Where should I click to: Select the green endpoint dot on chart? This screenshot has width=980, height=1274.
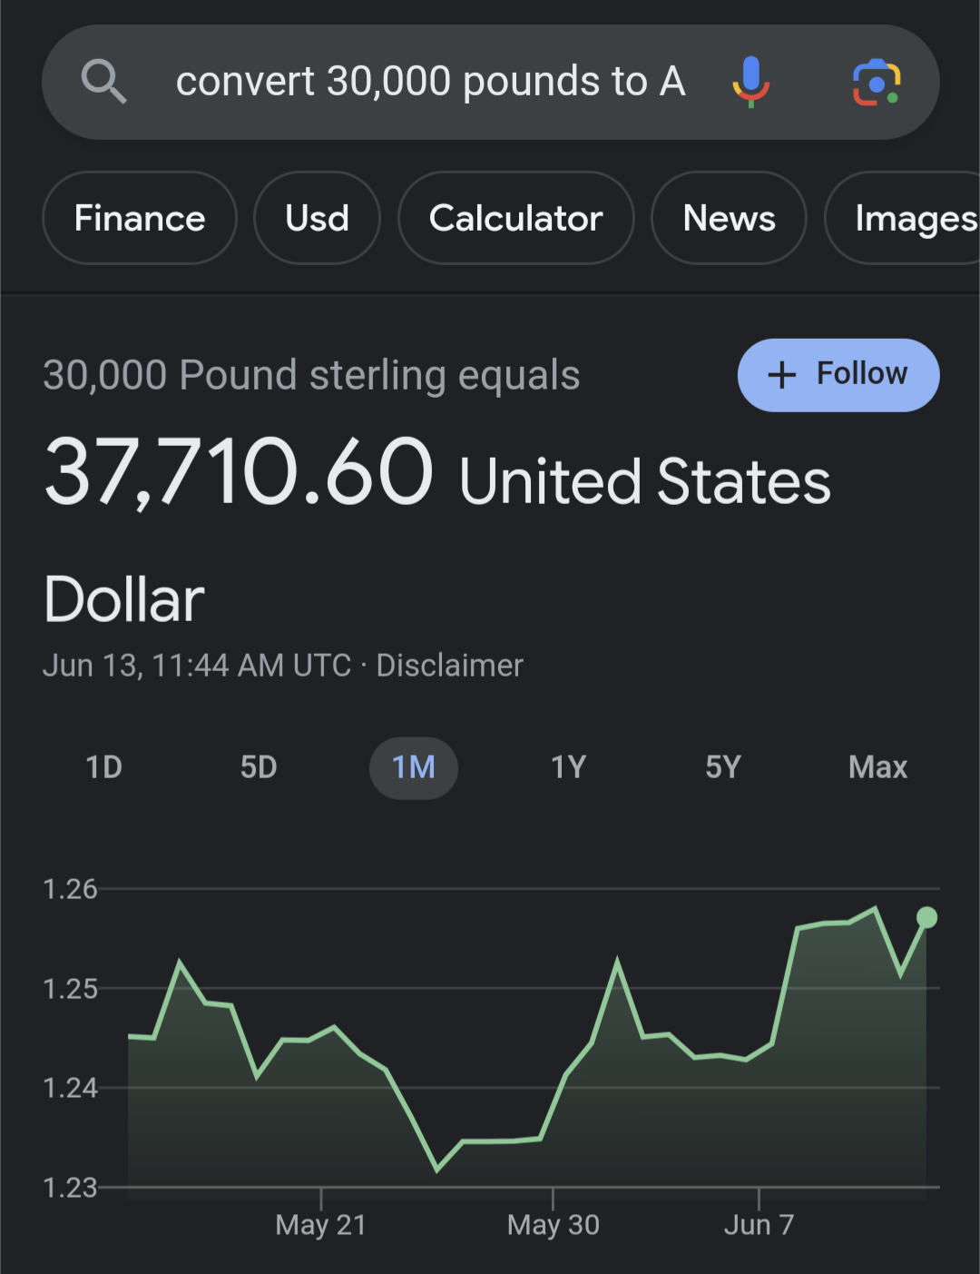click(x=926, y=917)
